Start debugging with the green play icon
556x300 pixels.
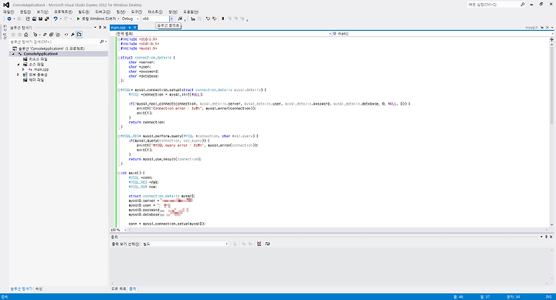(78, 19)
